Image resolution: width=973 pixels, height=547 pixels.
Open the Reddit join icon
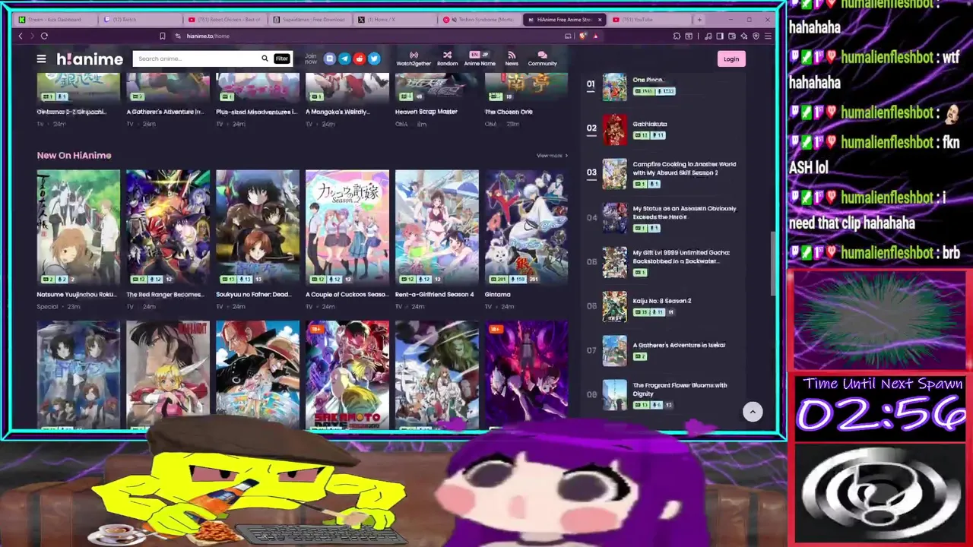360,58
